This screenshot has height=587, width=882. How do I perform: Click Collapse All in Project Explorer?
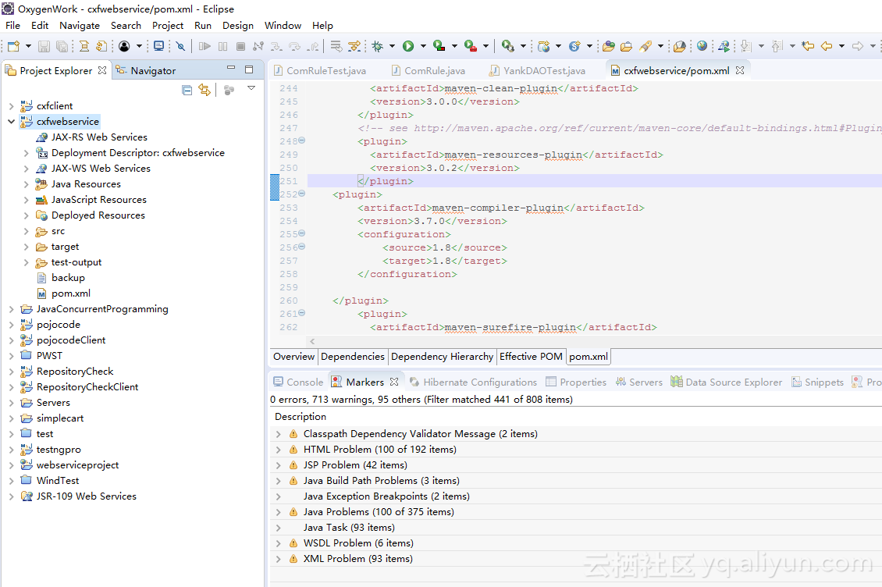(187, 90)
